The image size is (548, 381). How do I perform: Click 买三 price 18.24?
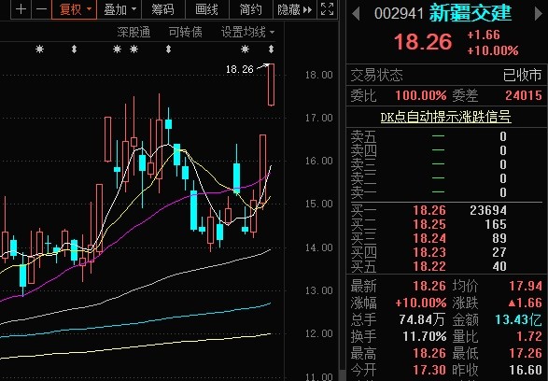coord(429,238)
